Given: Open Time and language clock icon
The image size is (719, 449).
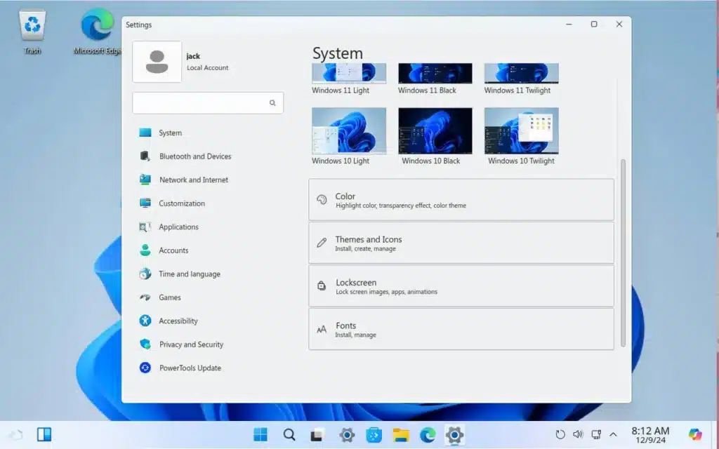Looking at the screenshot, I should 145,274.
